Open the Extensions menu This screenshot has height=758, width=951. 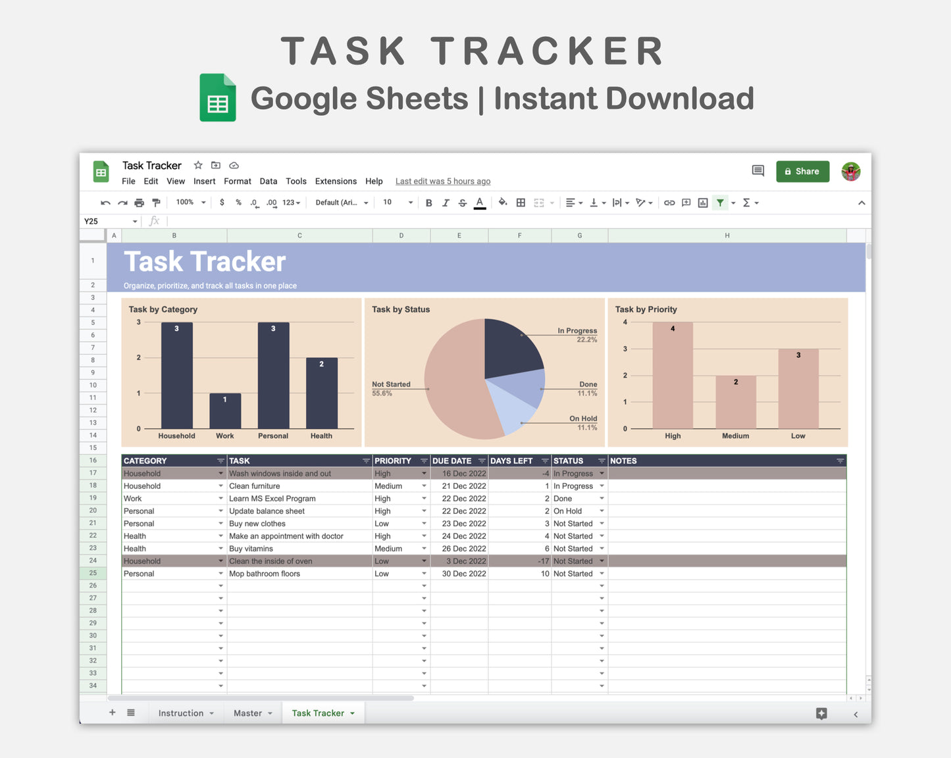tap(336, 181)
